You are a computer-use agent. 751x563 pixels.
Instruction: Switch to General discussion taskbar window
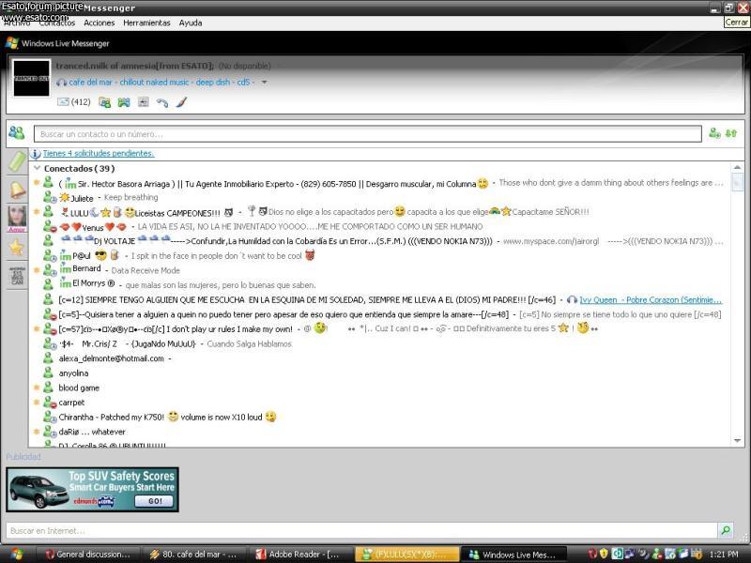(x=88, y=555)
